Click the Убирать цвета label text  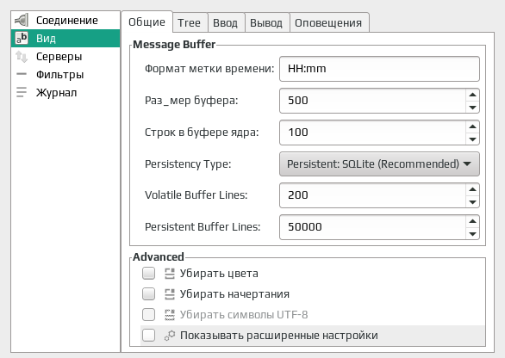point(219,274)
